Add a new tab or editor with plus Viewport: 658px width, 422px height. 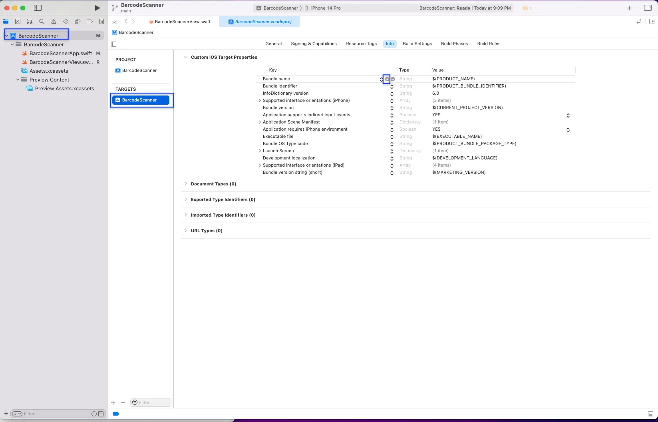click(x=630, y=8)
